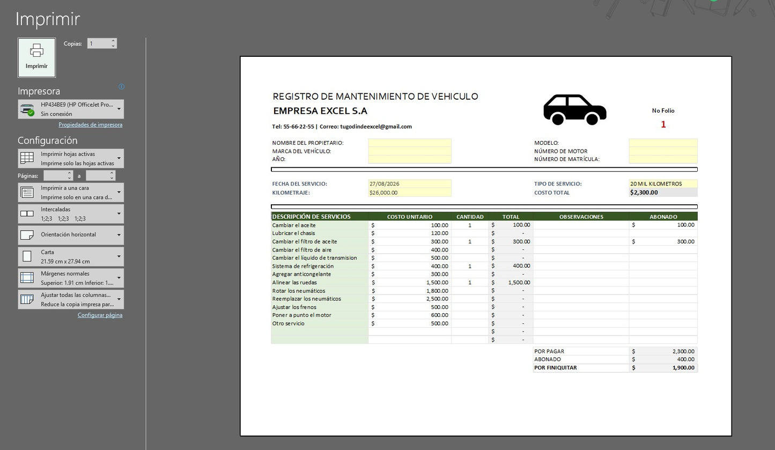Click the print preview page
775x450 pixels.
[486, 246]
